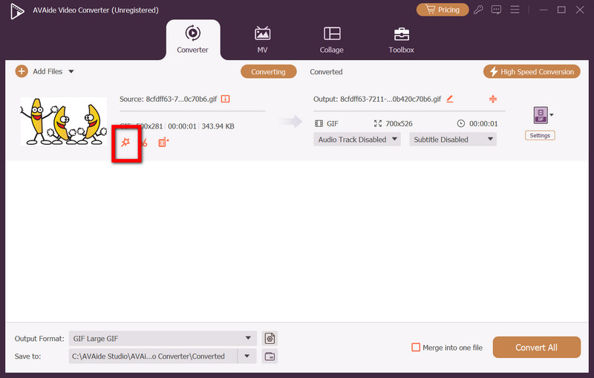The image size is (594, 378).
Task: Switch to the Toolbox tab
Action: click(401, 40)
